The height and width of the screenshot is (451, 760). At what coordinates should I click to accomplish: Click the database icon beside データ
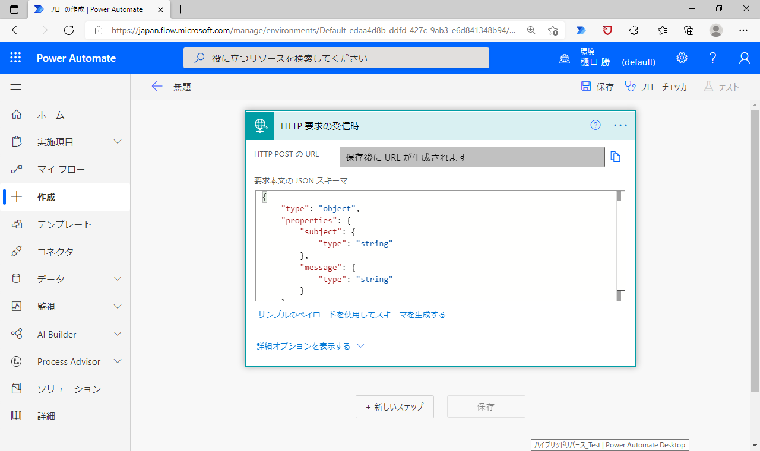[17, 279]
